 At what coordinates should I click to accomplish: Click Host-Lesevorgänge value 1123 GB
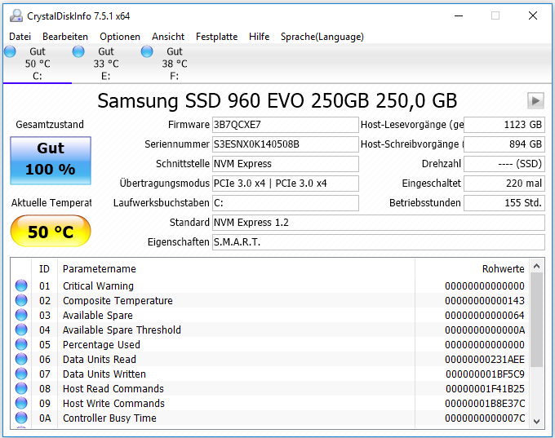click(x=504, y=125)
